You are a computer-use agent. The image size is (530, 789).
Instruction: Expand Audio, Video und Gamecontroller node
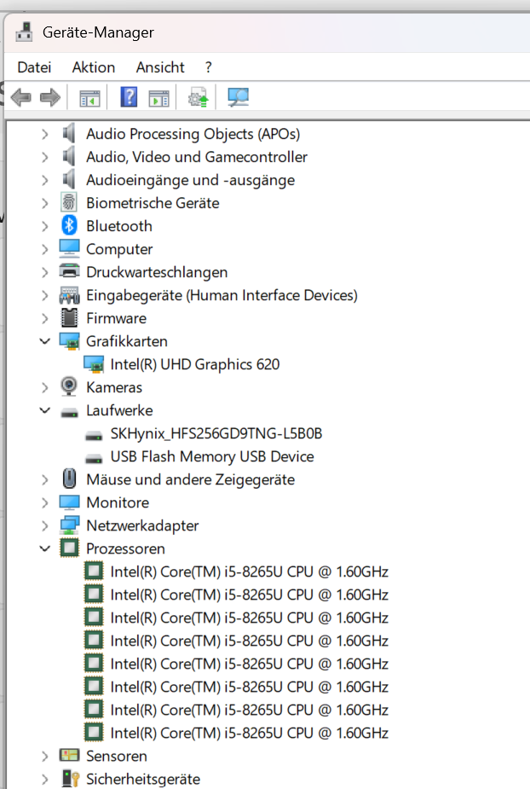[45, 157]
